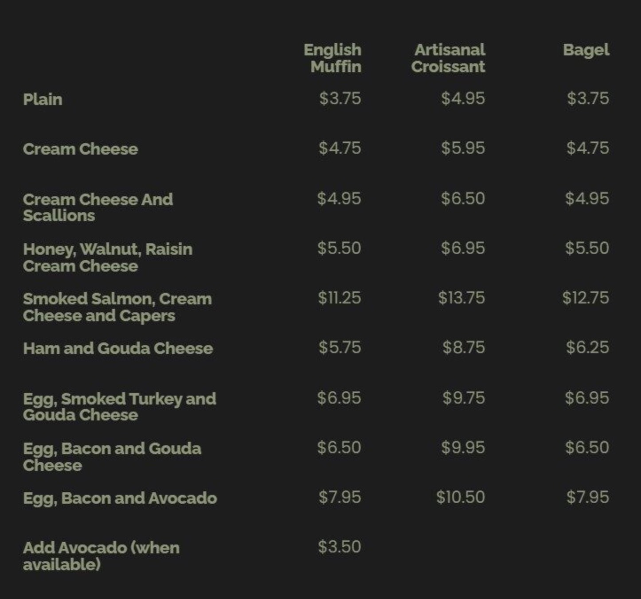This screenshot has height=599, width=641.
Task: Click the $11.25 English muffin price
Action: click(x=340, y=298)
